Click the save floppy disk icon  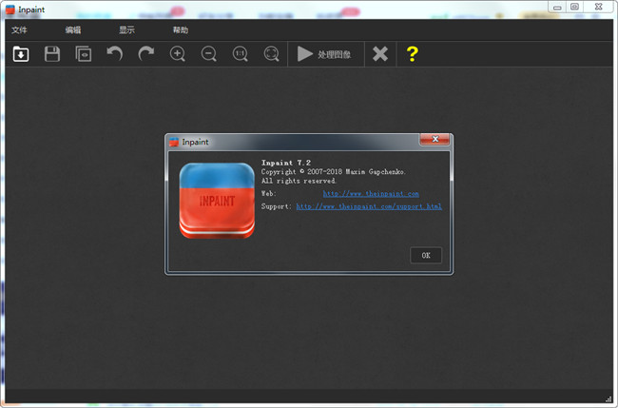[x=52, y=54]
